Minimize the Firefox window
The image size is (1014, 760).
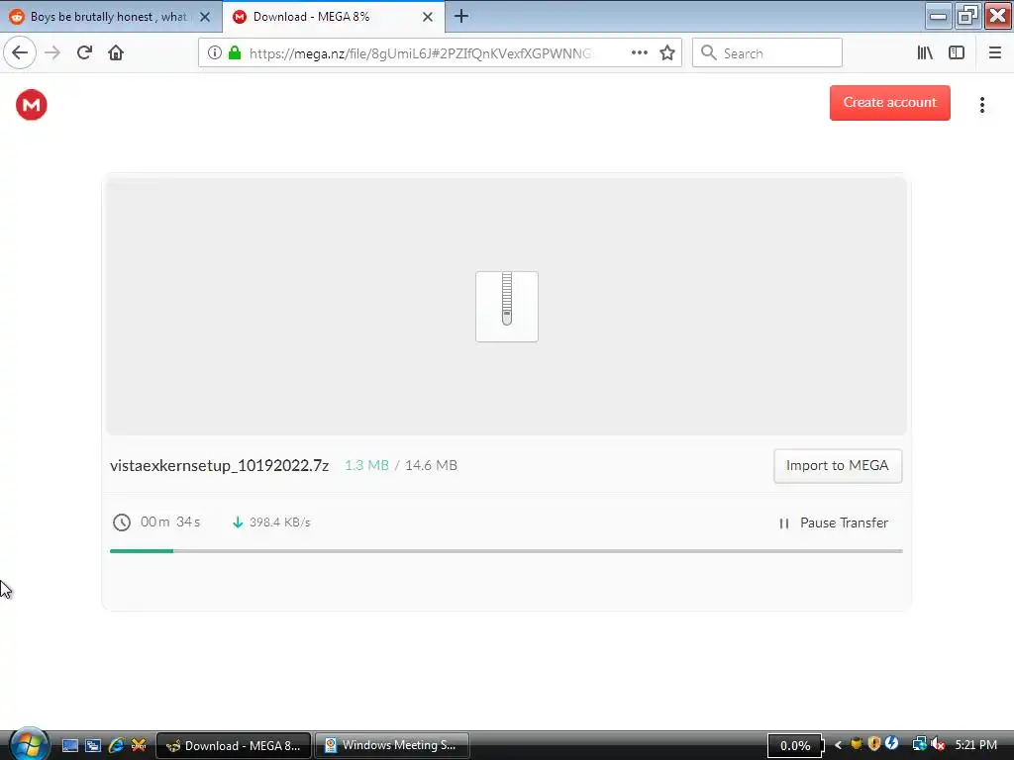coord(938,16)
